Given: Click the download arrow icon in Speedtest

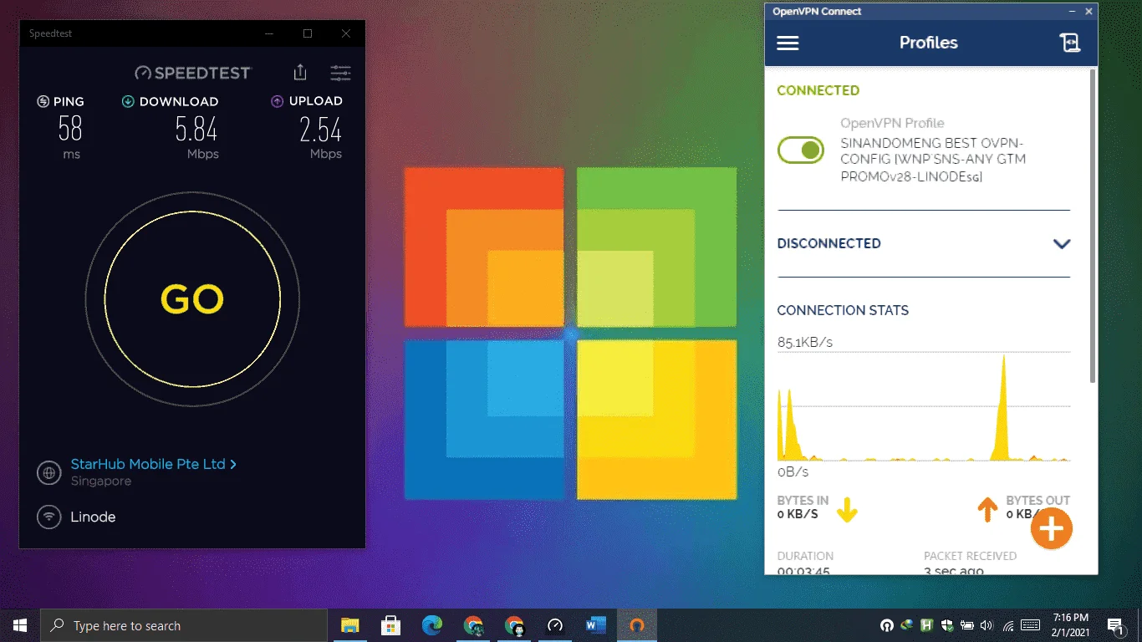Looking at the screenshot, I should click(128, 101).
